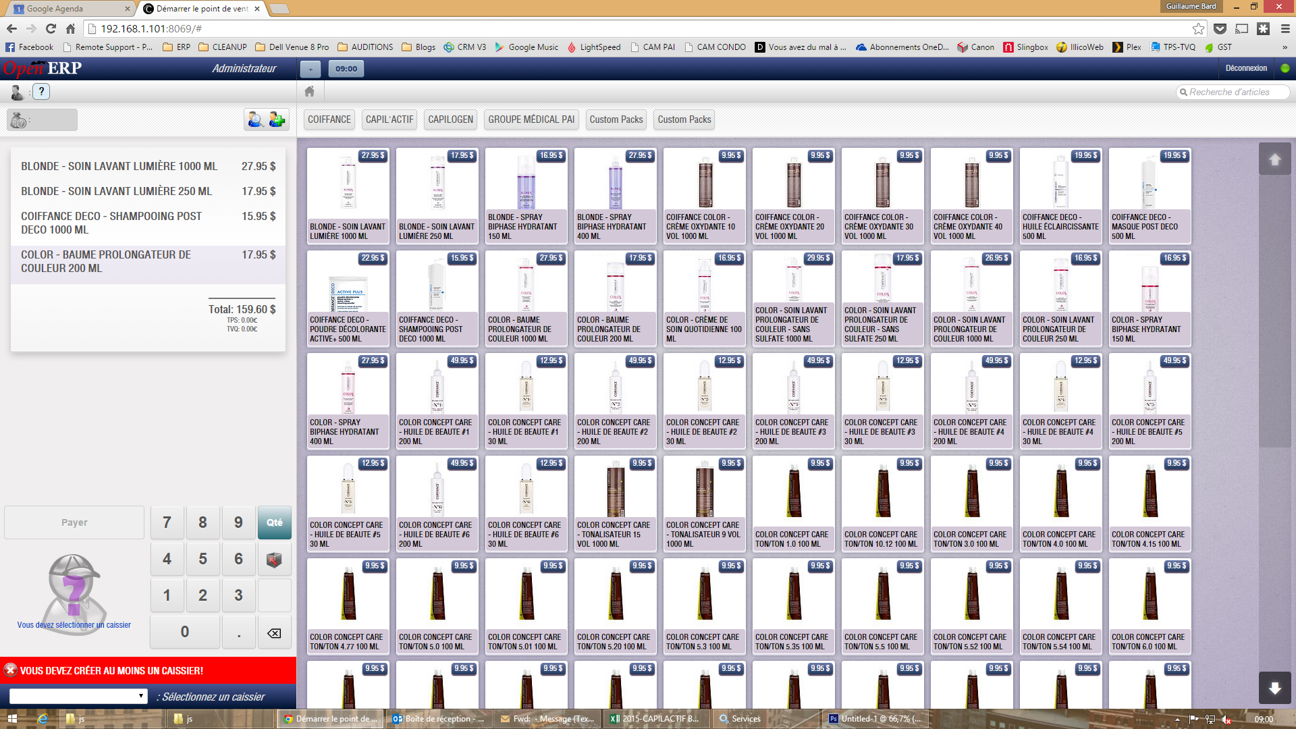Click the product list scrollbar track

point(1274,424)
